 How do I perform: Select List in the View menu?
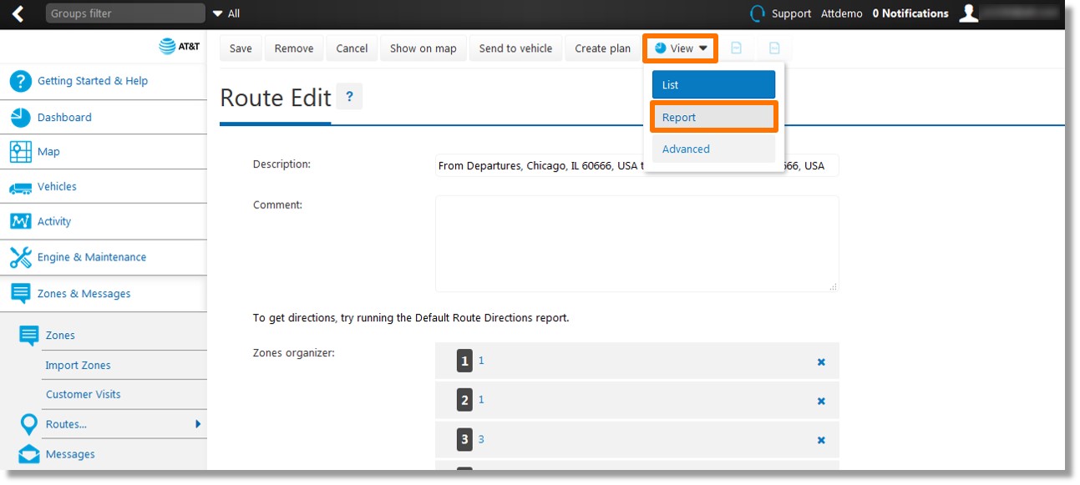point(713,85)
